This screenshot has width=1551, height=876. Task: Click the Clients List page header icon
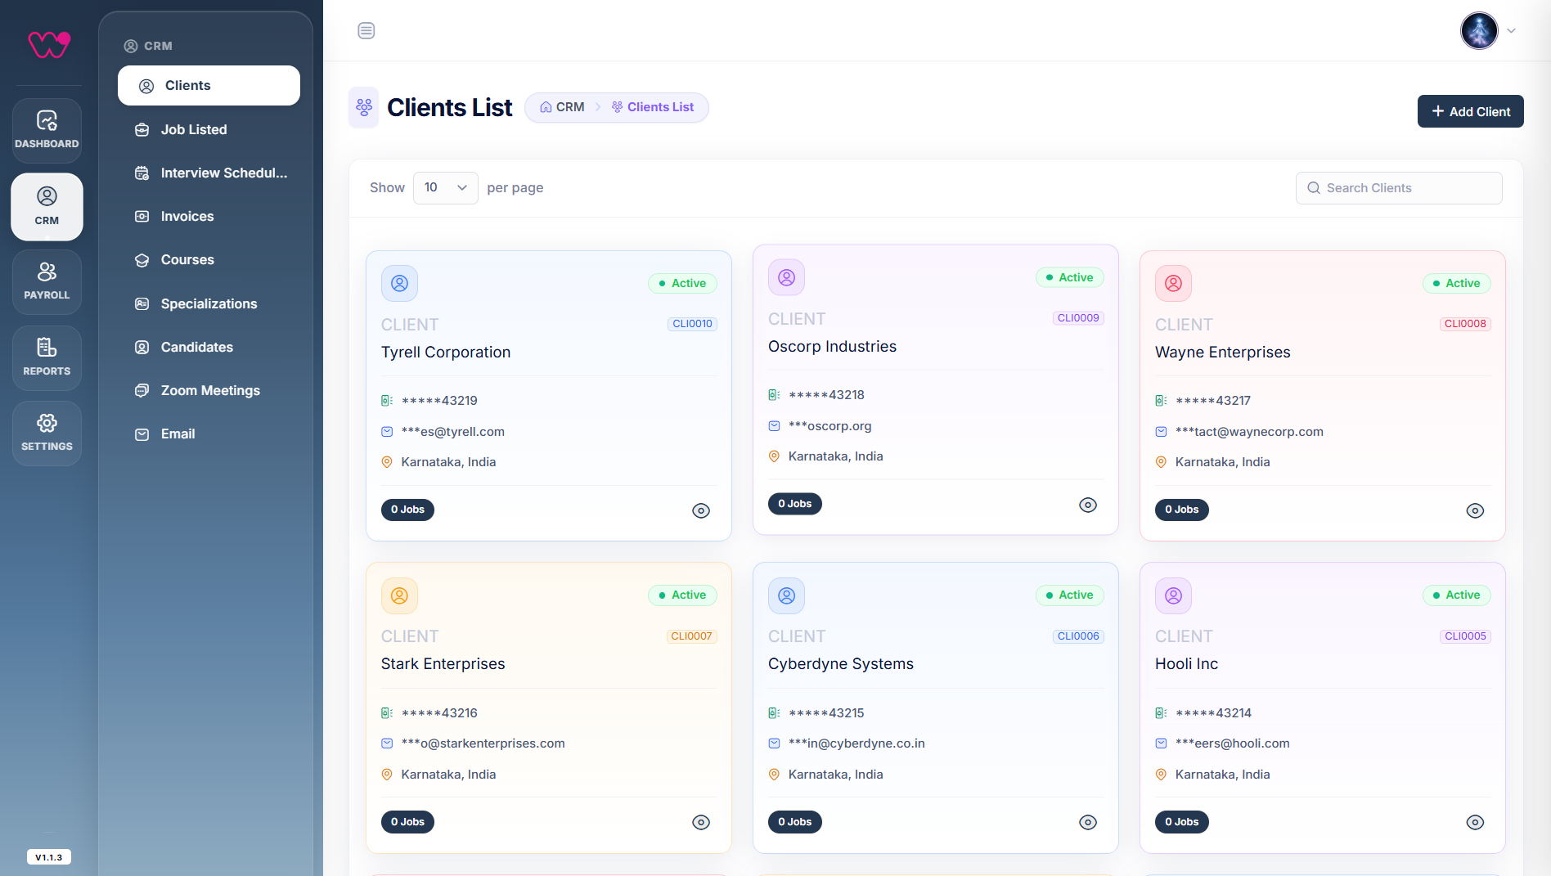point(364,107)
